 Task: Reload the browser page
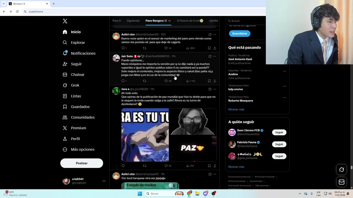point(17,12)
